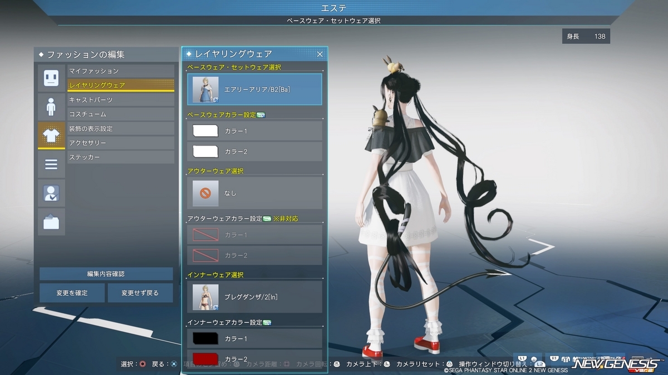Select basewear エアリーアリア/B2[Ba] entry
This screenshot has width=668, height=375.
tap(255, 89)
